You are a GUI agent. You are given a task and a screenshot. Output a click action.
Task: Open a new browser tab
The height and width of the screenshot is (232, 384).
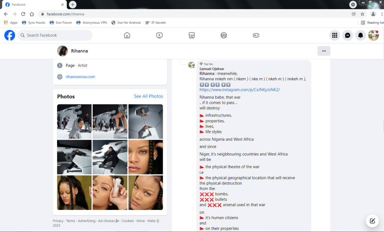(72, 5)
